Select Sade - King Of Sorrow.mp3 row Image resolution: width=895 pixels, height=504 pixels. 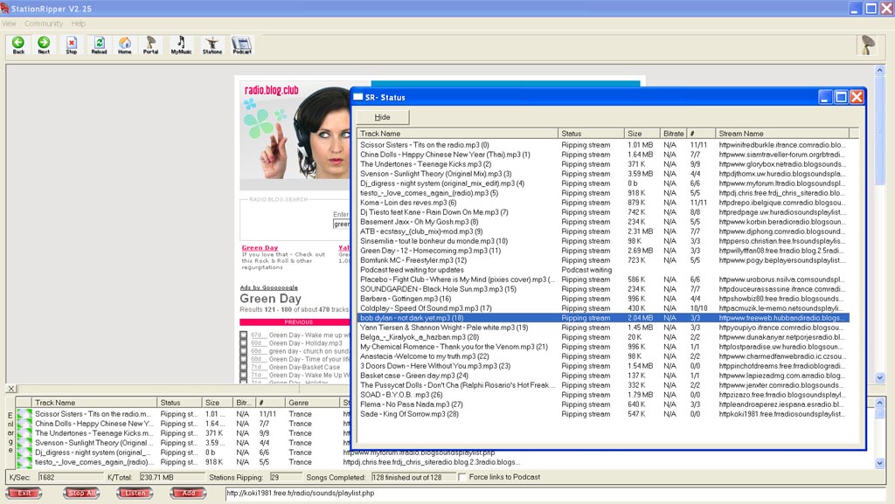click(x=603, y=414)
